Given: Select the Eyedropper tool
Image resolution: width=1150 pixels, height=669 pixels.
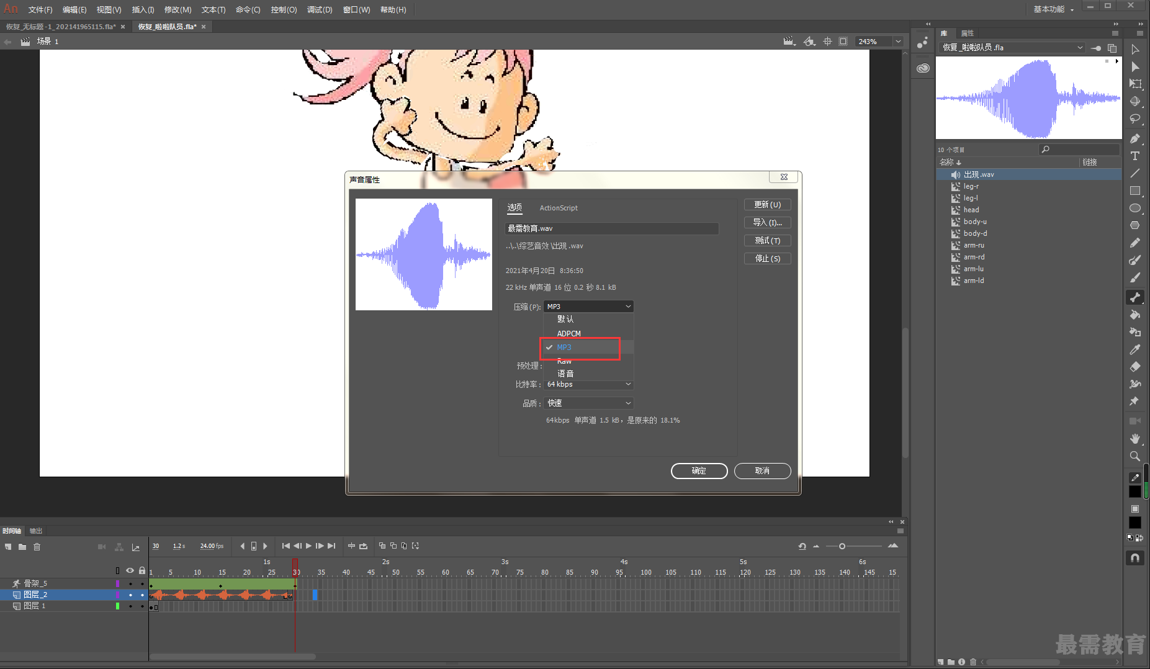Looking at the screenshot, I should (x=1135, y=349).
